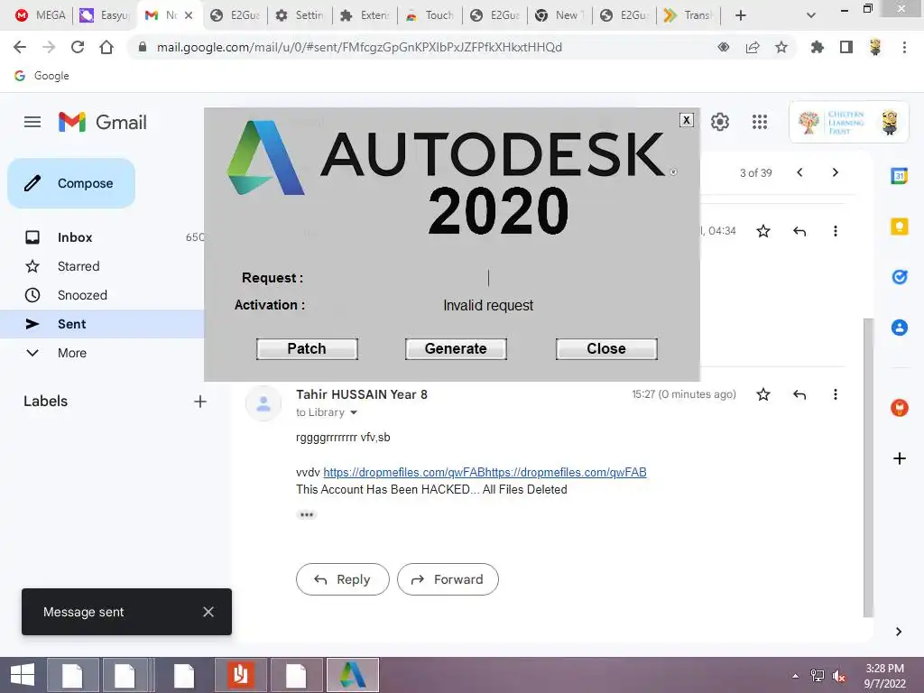Switch to the Touch browser tab
924x693 pixels.
[x=430, y=15]
